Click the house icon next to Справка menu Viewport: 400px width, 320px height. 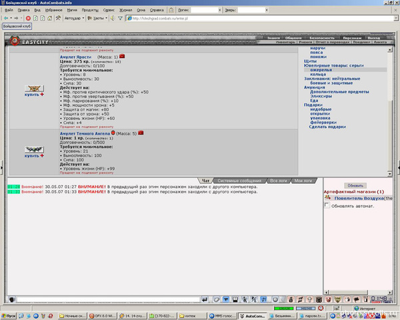click(171, 10)
